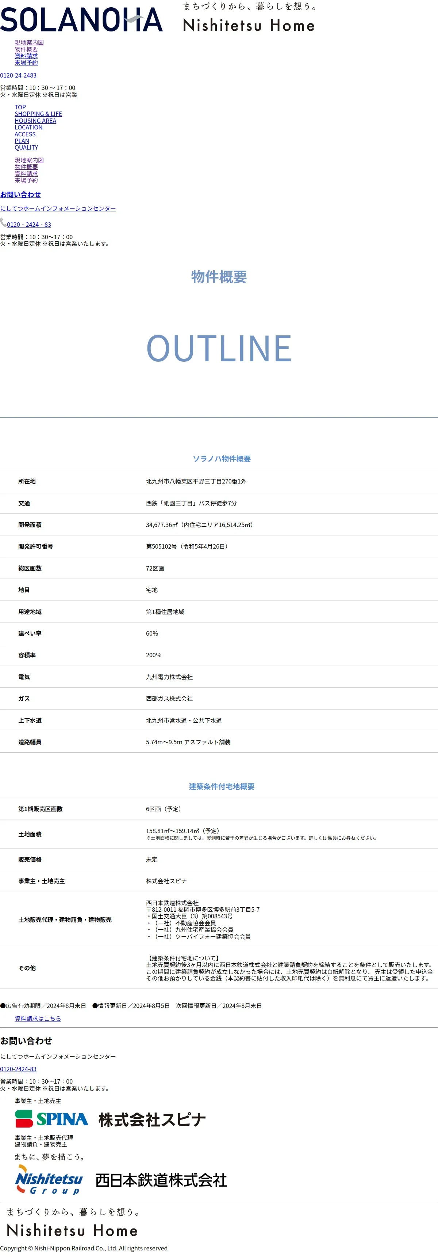Click the 西部ガス株式会社 cell
The height and width of the screenshot is (1257, 438).
coord(170,699)
